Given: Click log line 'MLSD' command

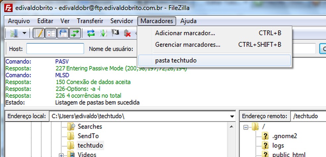Looking at the screenshot, I should pyautogui.click(x=62, y=75).
